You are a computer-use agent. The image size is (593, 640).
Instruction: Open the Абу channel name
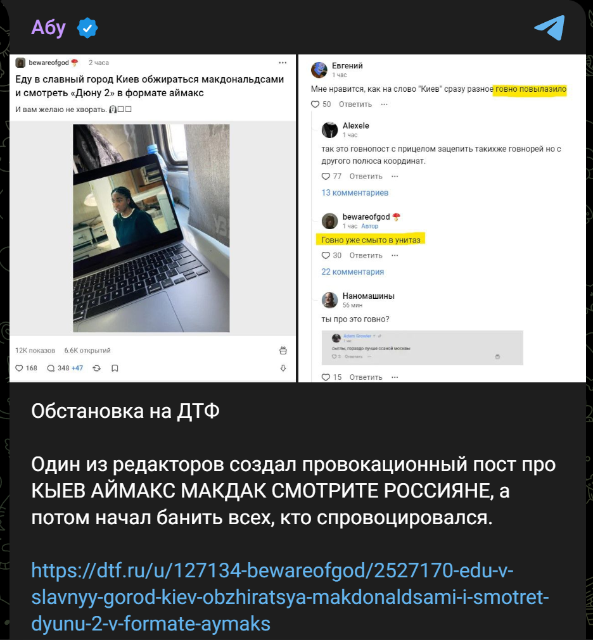tap(48, 28)
